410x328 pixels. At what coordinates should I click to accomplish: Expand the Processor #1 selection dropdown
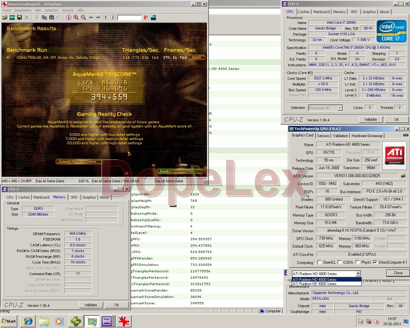[340, 108]
